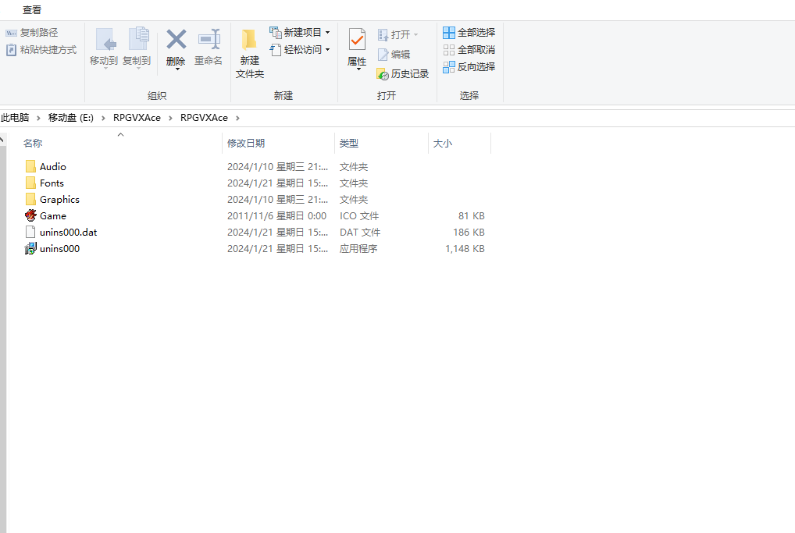
Task: Expand the chevron after the last RPGVXAce breadcrumb
Action: [237, 118]
